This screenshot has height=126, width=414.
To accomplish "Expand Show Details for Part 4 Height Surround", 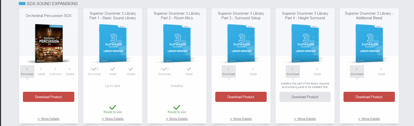I will pyautogui.click(x=305, y=119).
